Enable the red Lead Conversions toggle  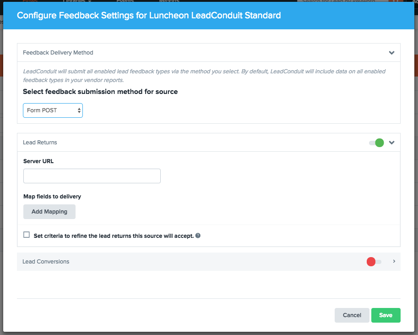coord(374,262)
